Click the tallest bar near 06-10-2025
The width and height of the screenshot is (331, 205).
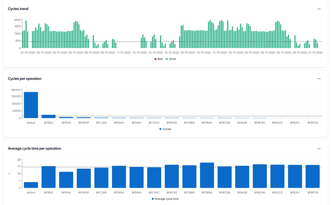click(75, 34)
